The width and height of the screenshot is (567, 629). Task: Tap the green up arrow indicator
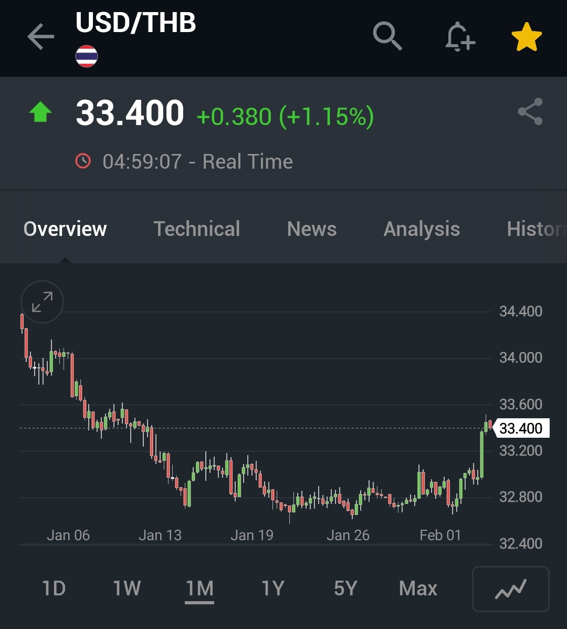tap(40, 112)
